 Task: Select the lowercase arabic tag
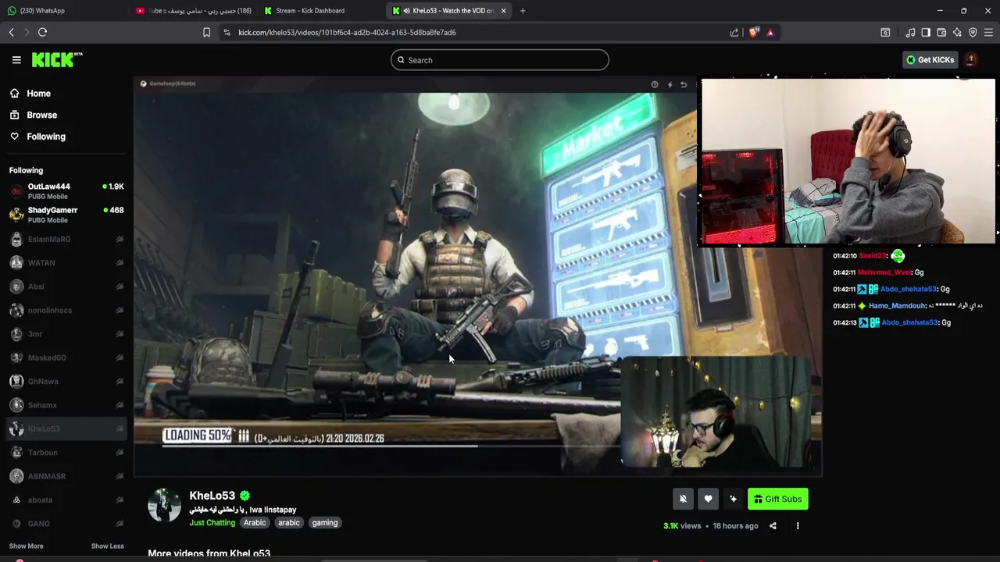click(289, 523)
